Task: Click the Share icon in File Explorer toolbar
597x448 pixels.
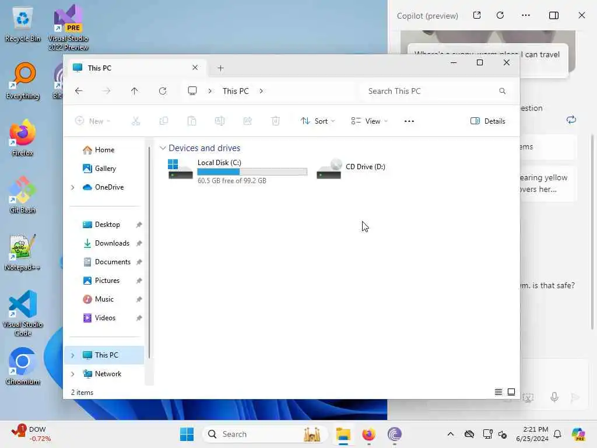Action: click(x=247, y=121)
